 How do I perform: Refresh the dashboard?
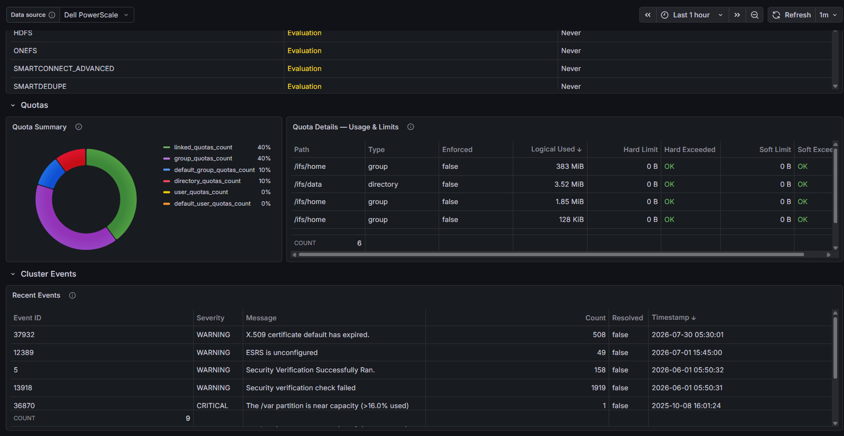[x=792, y=15]
